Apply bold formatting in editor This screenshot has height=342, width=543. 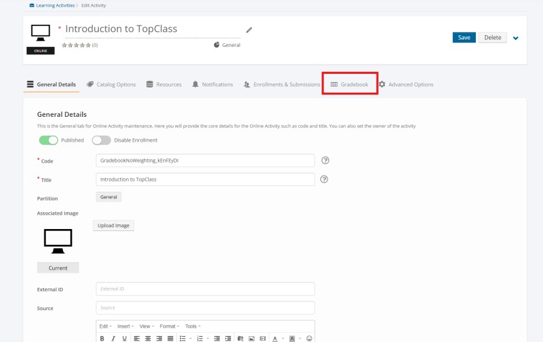pos(102,338)
